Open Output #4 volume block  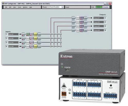(x=86, y=30)
